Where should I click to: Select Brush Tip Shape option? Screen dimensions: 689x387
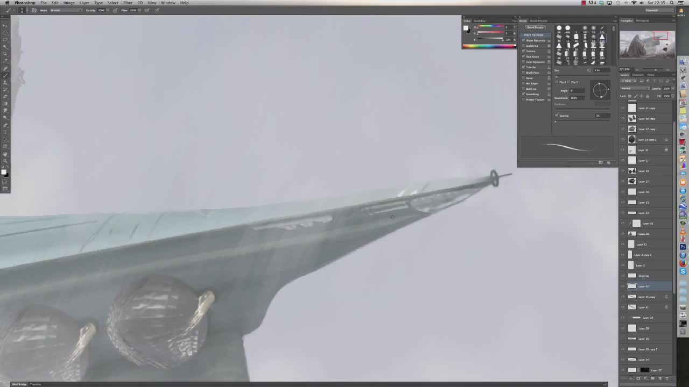click(534, 35)
